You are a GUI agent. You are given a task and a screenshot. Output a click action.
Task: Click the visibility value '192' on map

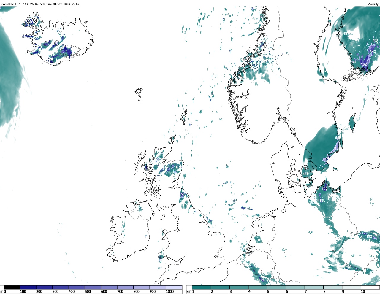tap(369, 236)
